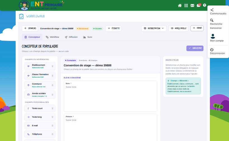The height and width of the screenshot is (141, 229).
Task: Click the ENT Primaire logo
Action: pyautogui.click(x=42, y=5)
